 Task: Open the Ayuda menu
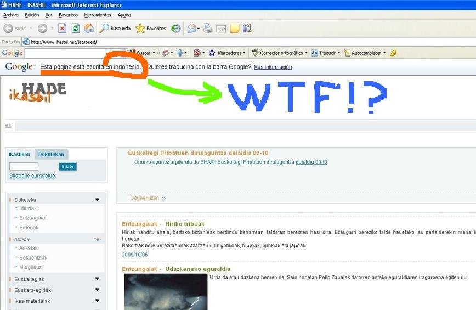[124, 15]
